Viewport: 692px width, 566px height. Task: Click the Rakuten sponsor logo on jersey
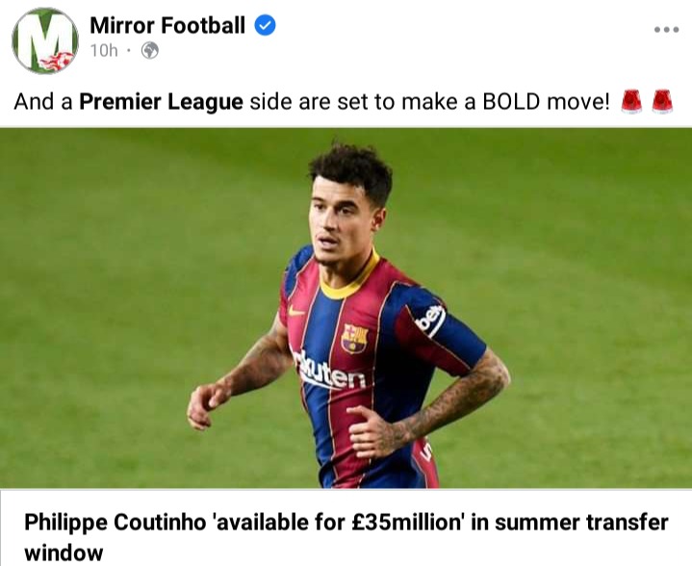pyautogui.click(x=330, y=372)
